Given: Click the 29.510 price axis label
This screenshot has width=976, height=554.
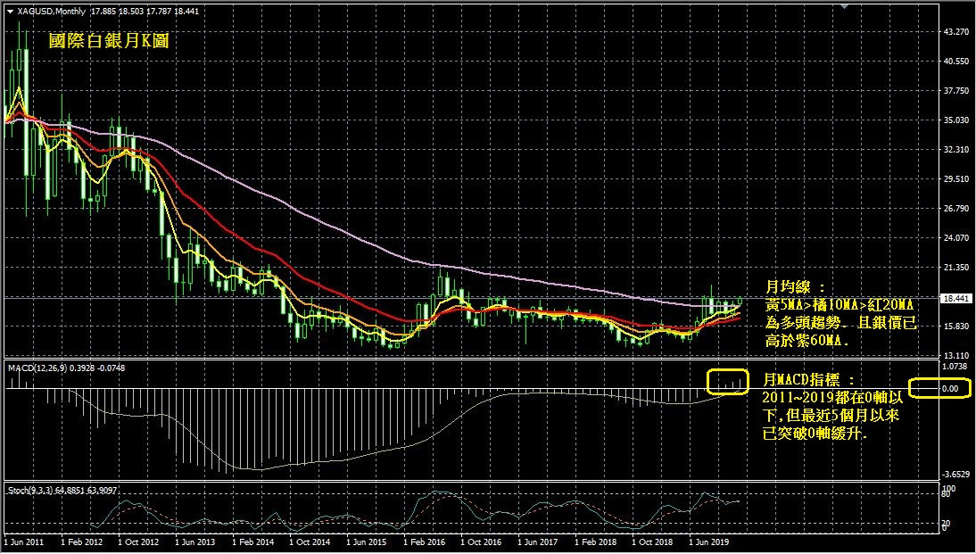Looking at the screenshot, I should (x=956, y=179).
